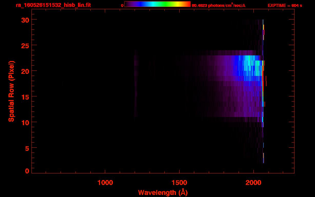Click the y-axis origin tick label 0
This screenshot has height=197, width=315.
click(27, 171)
